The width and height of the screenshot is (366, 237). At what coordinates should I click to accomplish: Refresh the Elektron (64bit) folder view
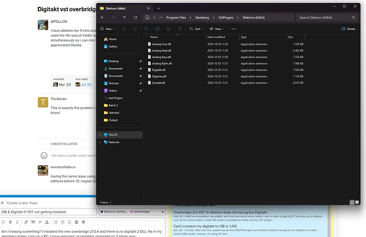pyautogui.click(x=135, y=17)
